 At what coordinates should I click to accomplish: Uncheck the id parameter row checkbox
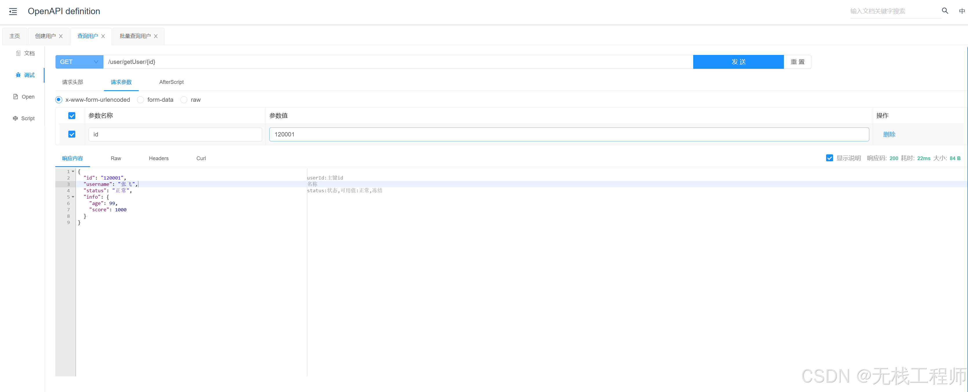tap(72, 134)
